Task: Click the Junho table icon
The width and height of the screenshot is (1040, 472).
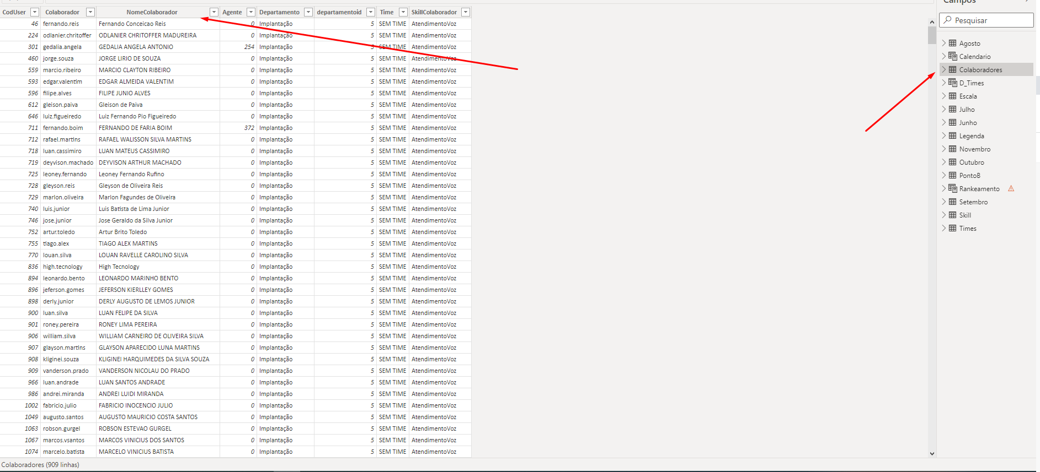Action: point(952,122)
